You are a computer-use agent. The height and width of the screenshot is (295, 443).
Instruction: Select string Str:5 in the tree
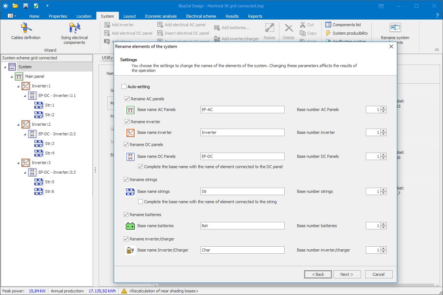coord(49,182)
